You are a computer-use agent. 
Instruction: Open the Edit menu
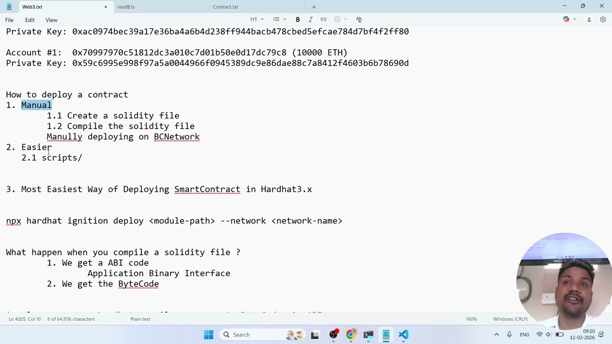pyautogui.click(x=30, y=20)
